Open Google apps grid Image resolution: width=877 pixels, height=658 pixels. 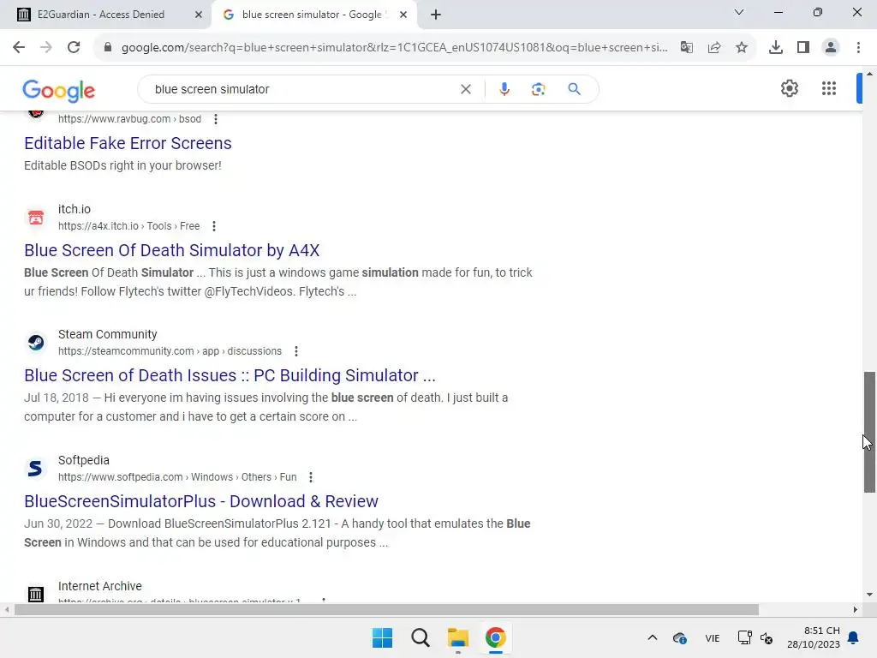(x=829, y=88)
